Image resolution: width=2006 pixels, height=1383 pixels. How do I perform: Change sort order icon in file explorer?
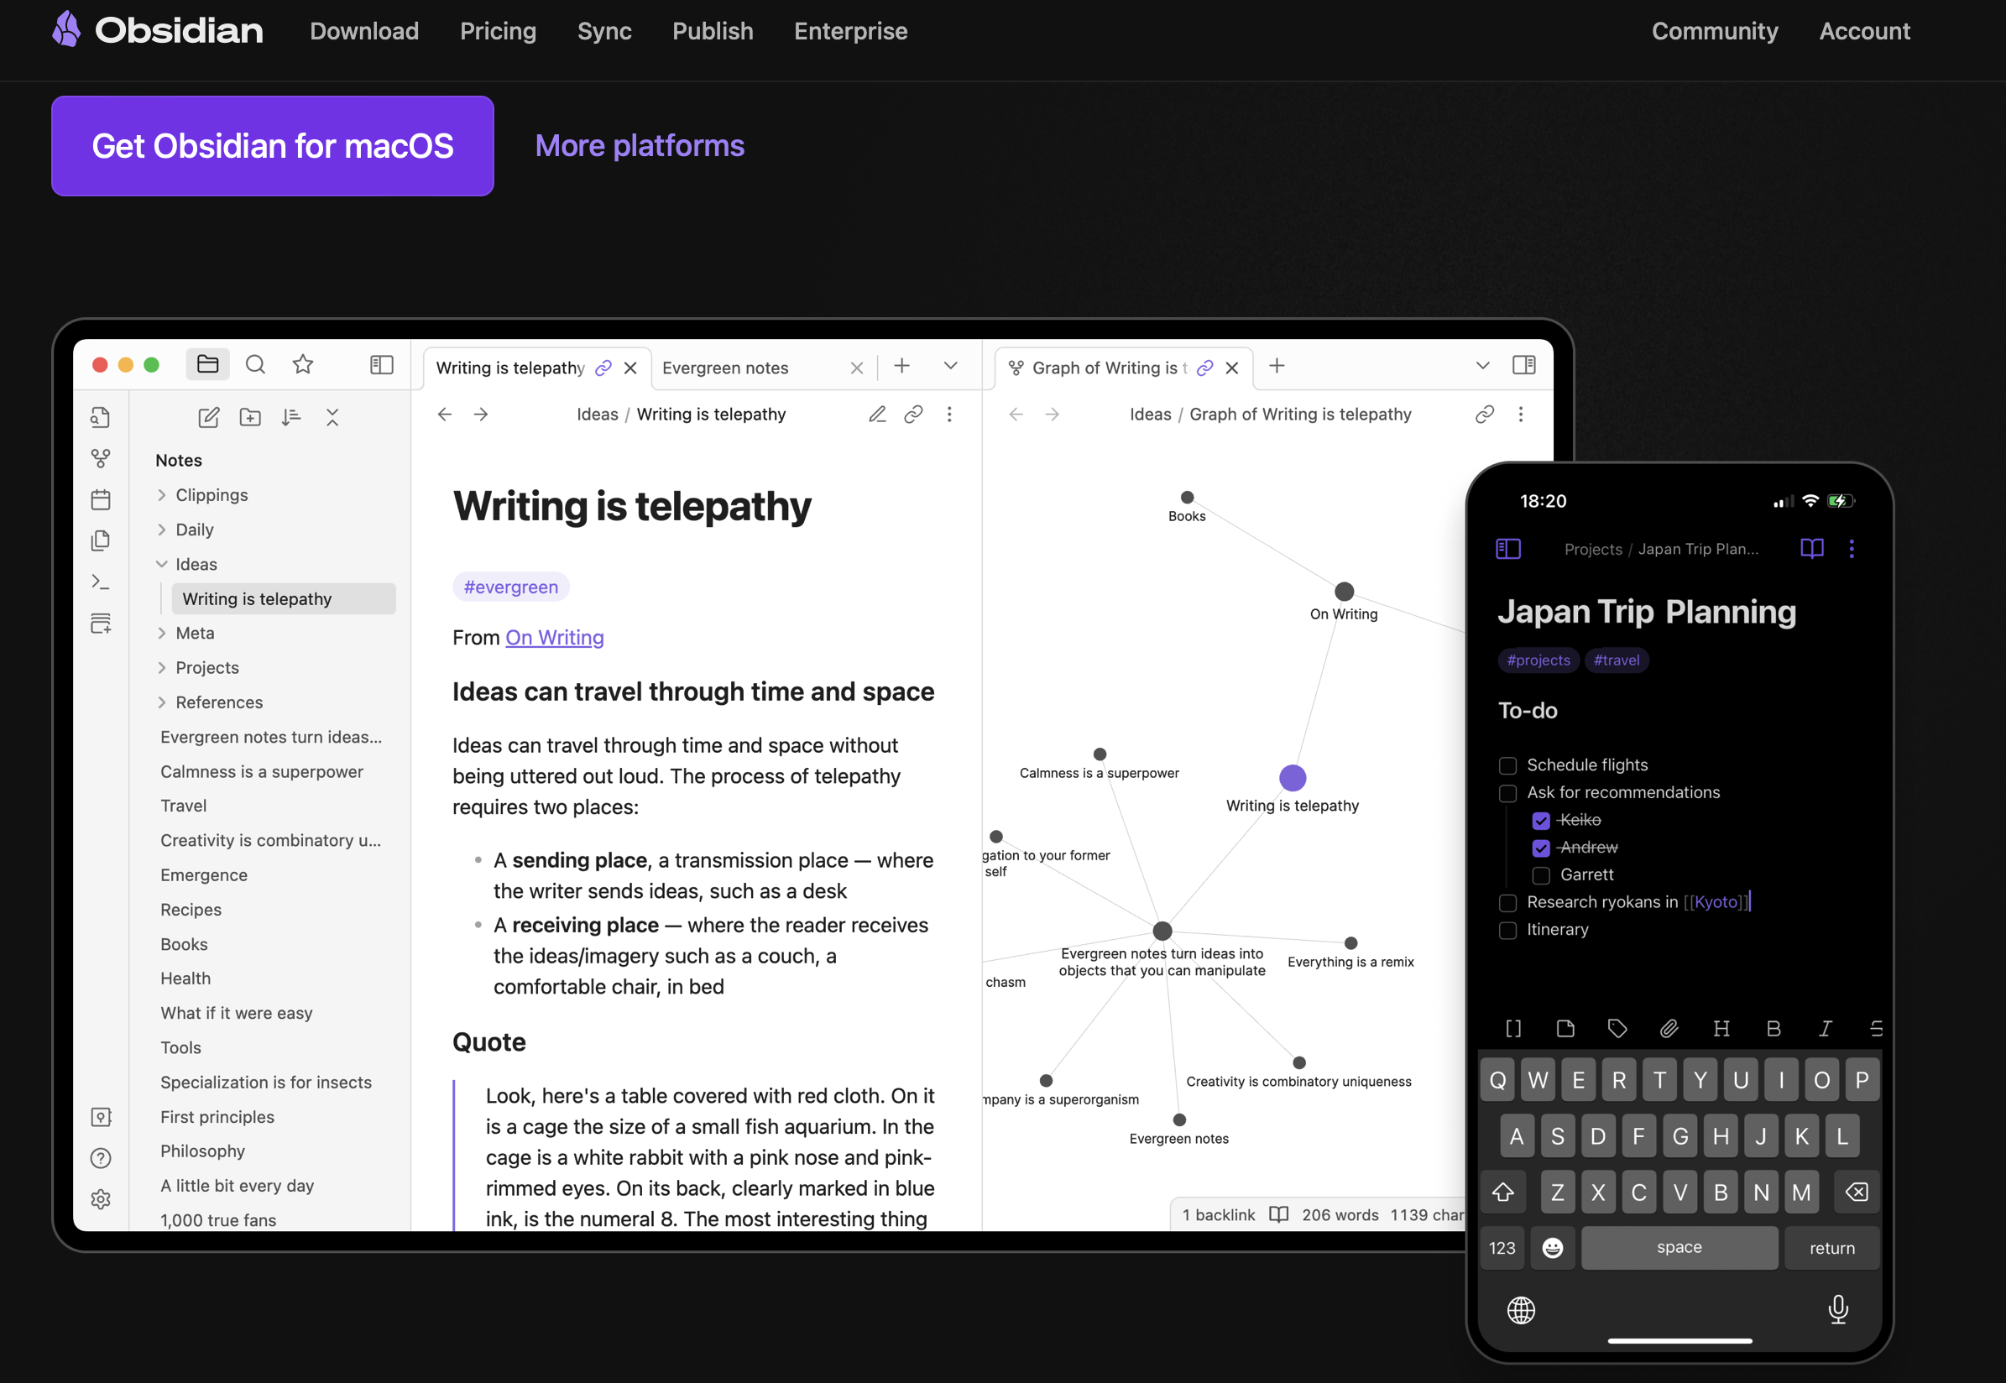pos(291,418)
